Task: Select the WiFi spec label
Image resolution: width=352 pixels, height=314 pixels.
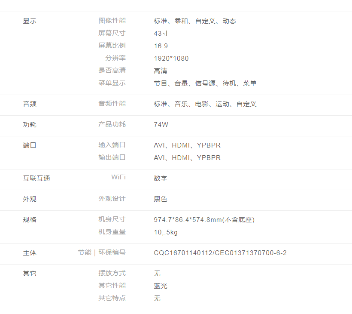Action: tap(118, 177)
